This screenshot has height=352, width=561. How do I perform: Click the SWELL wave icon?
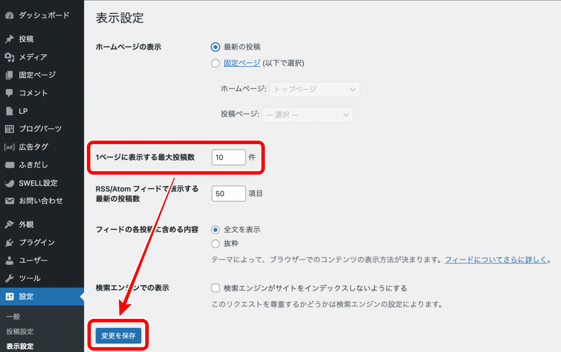(x=10, y=183)
